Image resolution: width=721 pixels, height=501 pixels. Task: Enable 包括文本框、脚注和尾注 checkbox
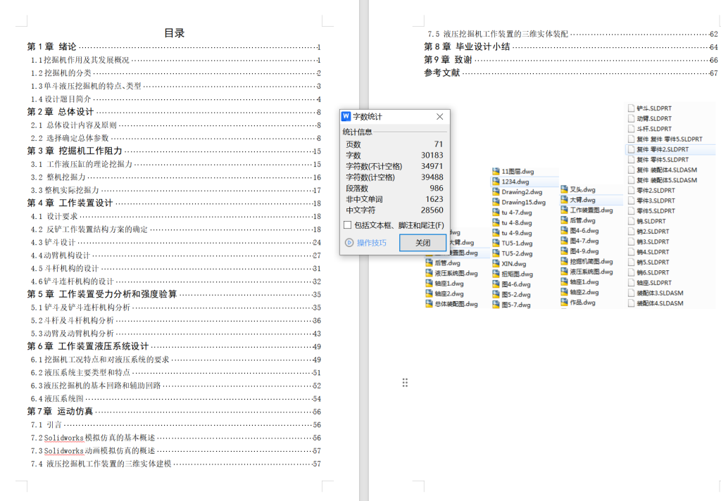click(347, 225)
